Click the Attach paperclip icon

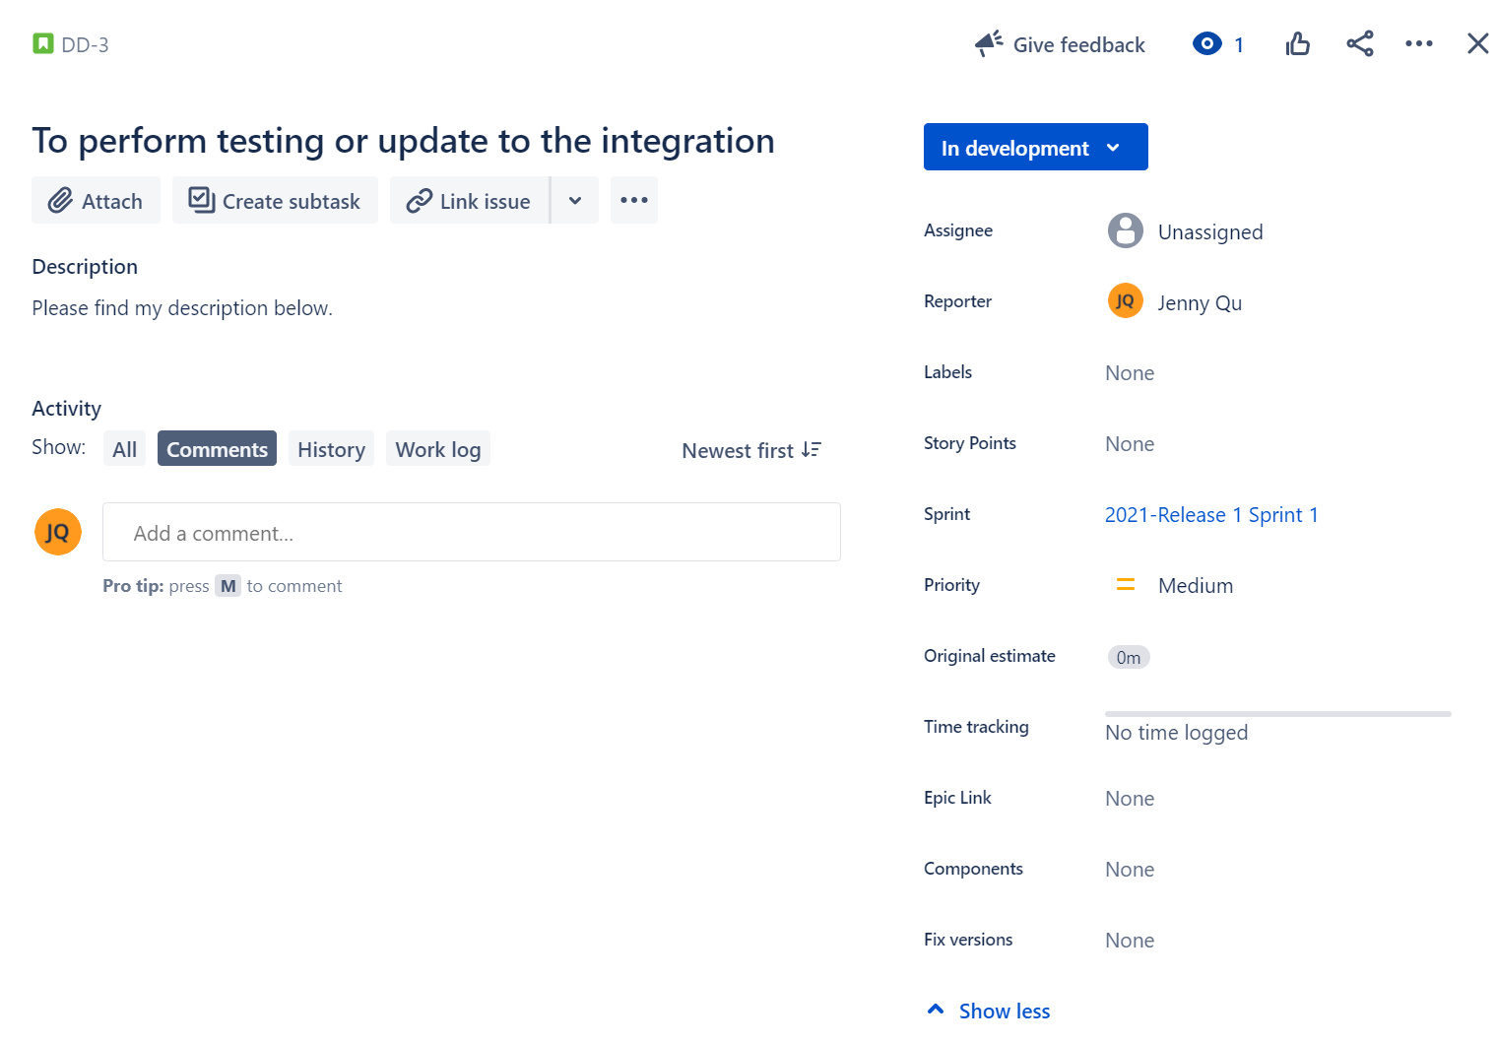(x=60, y=200)
